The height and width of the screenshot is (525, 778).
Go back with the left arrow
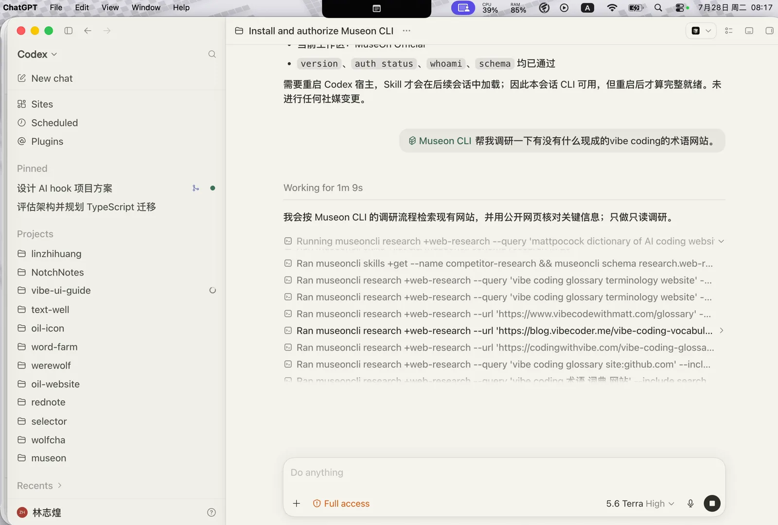(88, 31)
